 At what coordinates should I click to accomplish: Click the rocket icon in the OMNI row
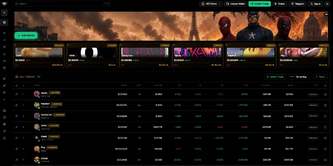click(x=17, y=138)
